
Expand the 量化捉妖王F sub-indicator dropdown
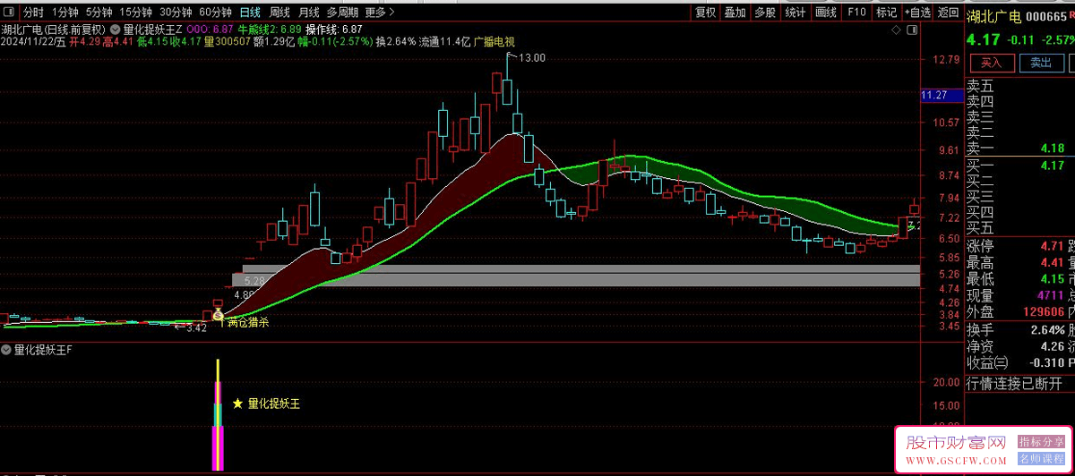[7, 350]
